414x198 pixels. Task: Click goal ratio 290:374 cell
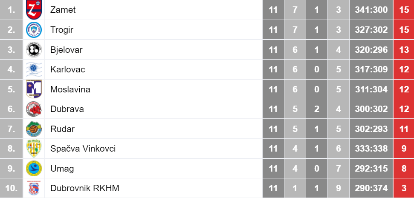coord(371,188)
